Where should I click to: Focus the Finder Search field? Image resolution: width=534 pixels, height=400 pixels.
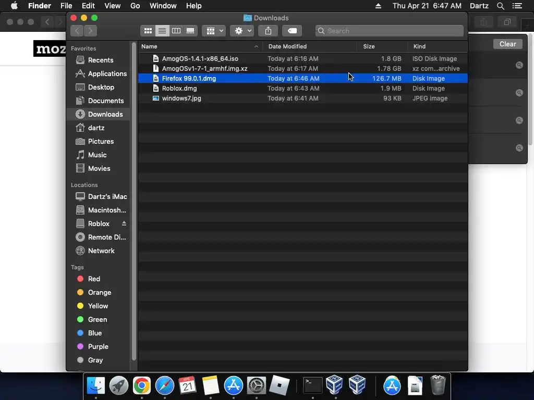coord(389,31)
